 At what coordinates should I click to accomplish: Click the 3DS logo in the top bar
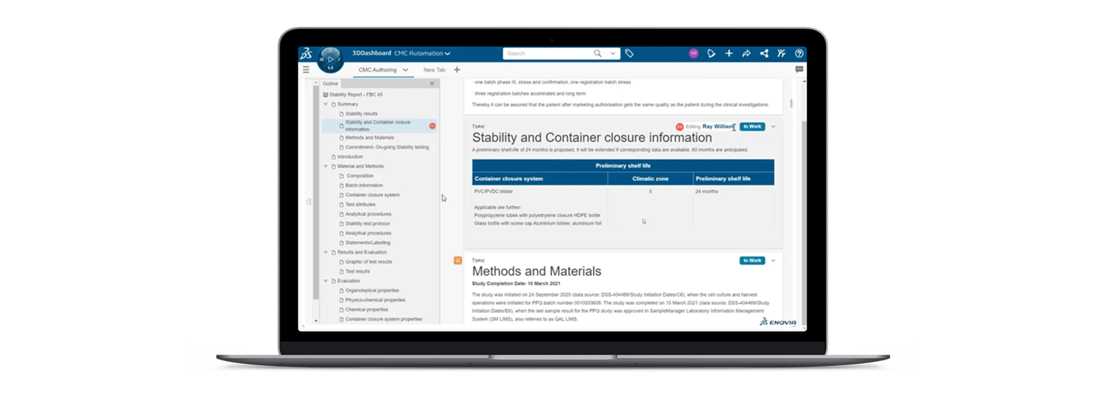coord(306,54)
